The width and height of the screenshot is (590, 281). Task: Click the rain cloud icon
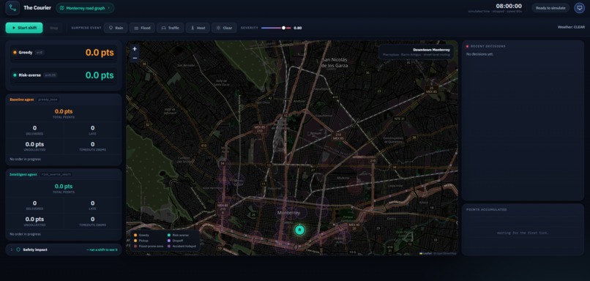point(111,28)
